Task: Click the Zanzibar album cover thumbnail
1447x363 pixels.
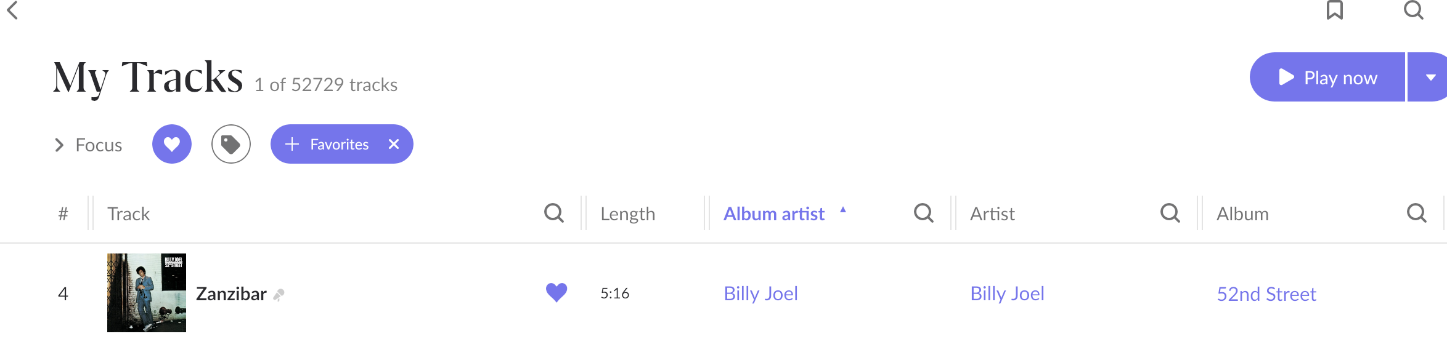Action: (147, 293)
